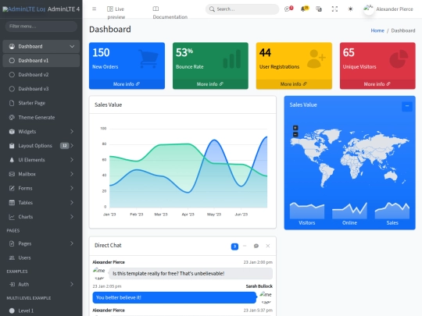Expand the Widgets sidebar menu
Screen dimensions: 422x316
click(41, 131)
